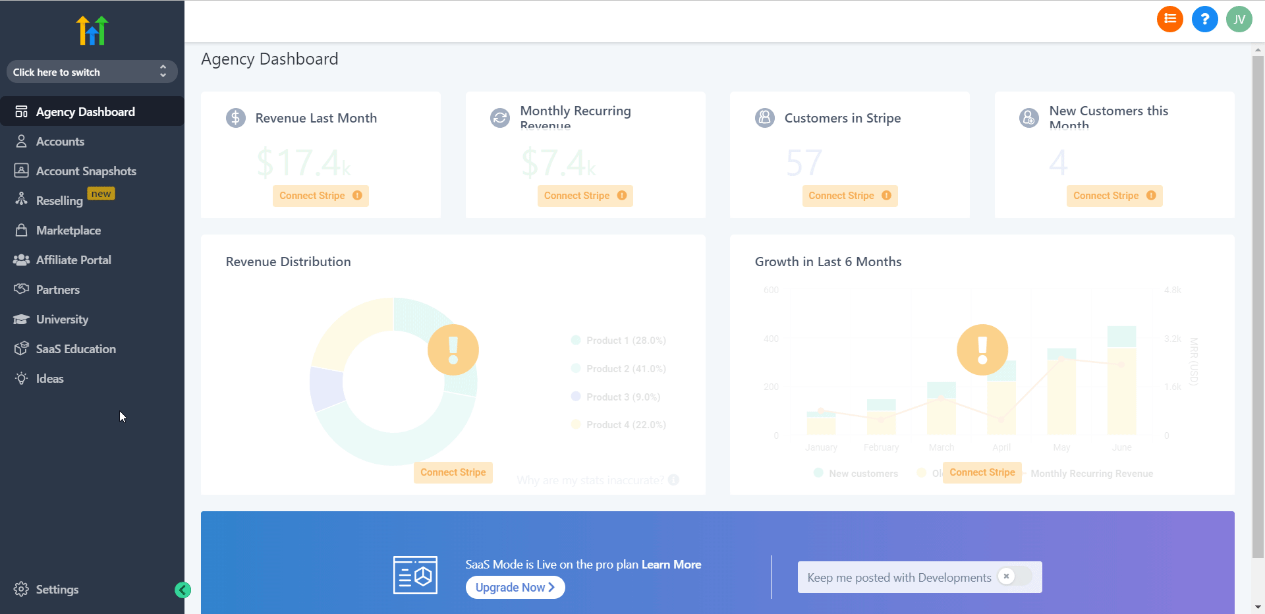Image resolution: width=1265 pixels, height=614 pixels.
Task: Click the Monthly Recurring Revenue refresh icon
Action: 500,118
